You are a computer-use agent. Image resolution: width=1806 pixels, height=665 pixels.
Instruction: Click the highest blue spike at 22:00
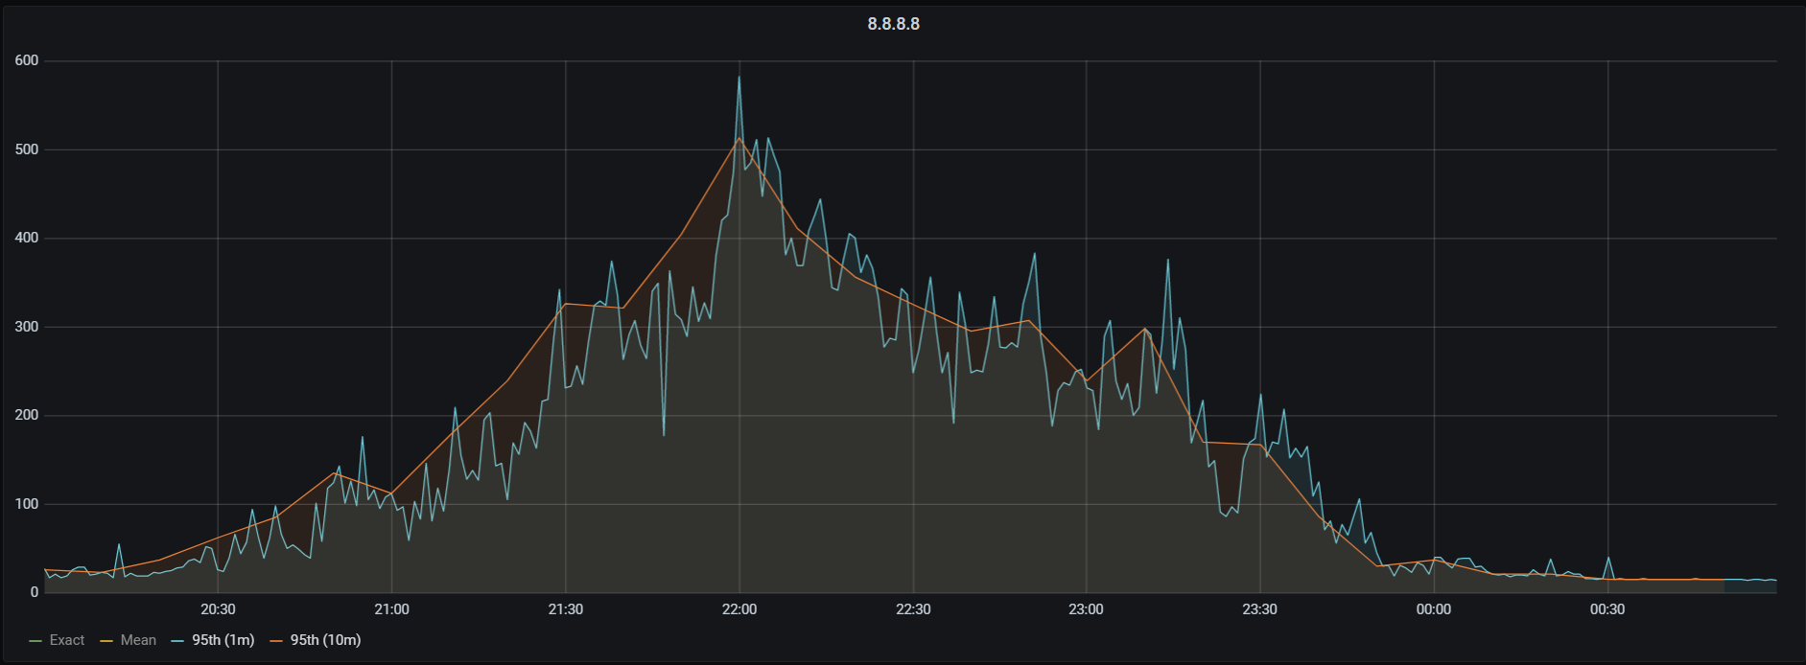(739, 79)
